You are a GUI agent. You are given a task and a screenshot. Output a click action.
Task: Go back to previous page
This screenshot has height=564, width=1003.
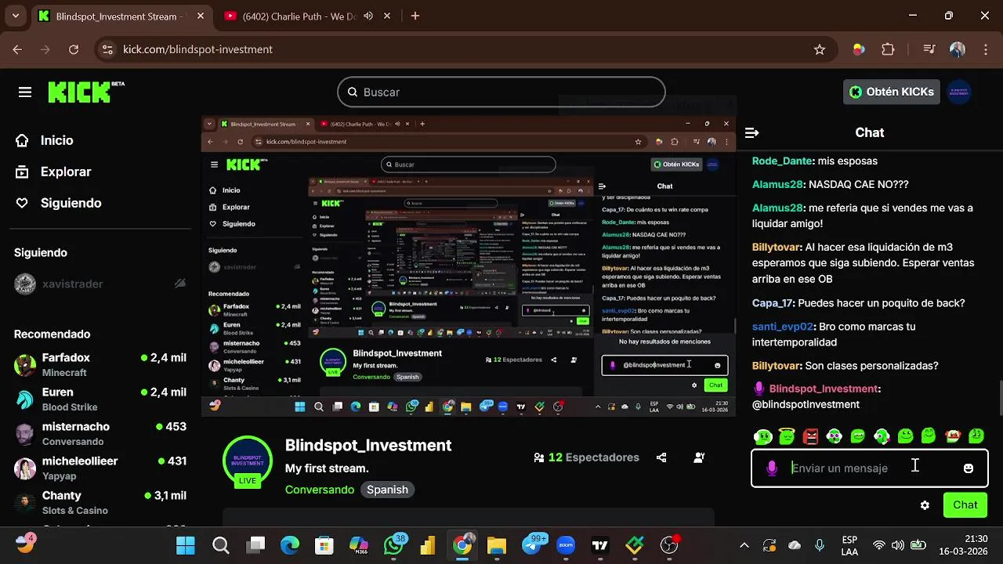[x=17, y=49]
